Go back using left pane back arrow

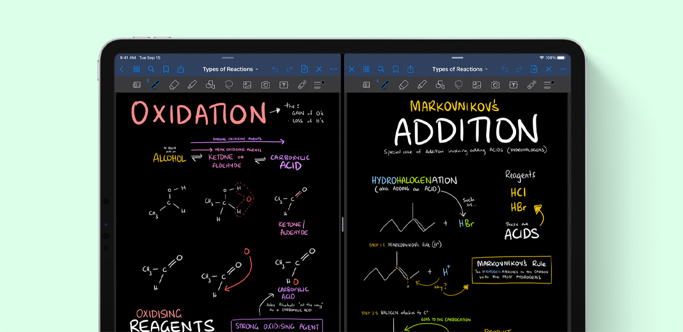pos(122,69)
